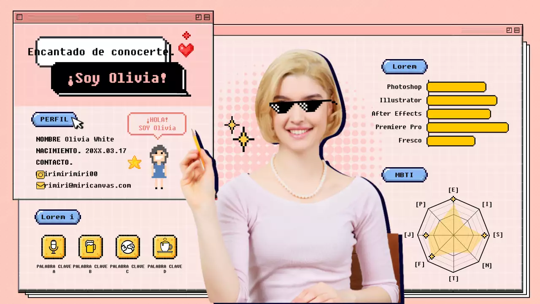Click the Photoshop yellow skill bar
This screenshot has width=540, height=304.
tap(456, 87)
